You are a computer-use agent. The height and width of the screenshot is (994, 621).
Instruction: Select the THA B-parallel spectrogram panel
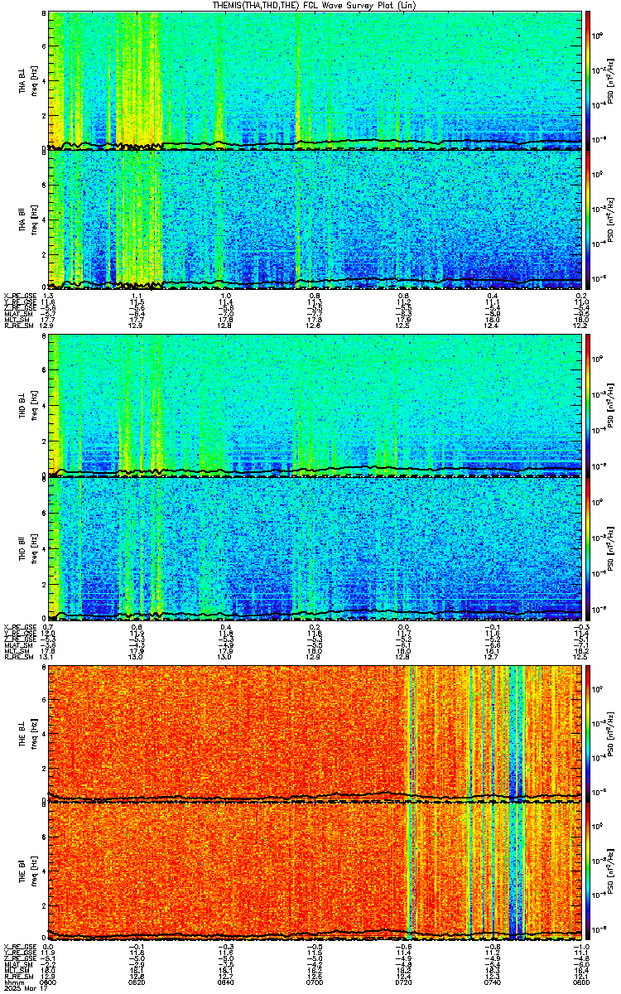315,219
